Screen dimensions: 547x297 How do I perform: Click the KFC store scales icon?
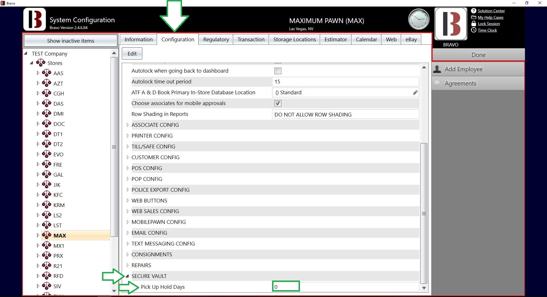click(x=47, y=194)
